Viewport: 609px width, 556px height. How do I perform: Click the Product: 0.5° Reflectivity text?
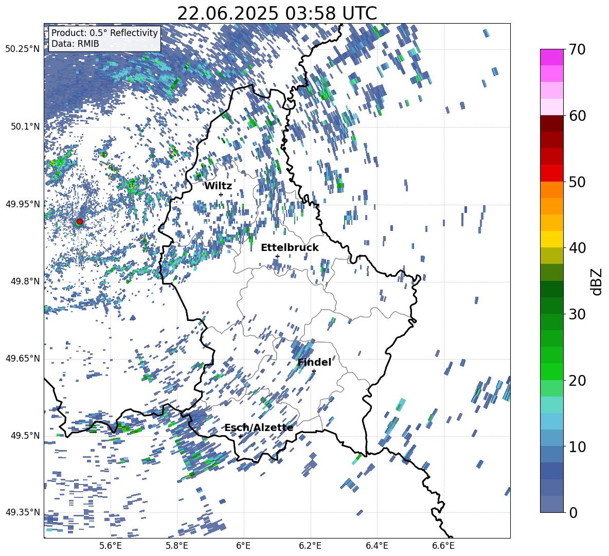coord(104,33)
